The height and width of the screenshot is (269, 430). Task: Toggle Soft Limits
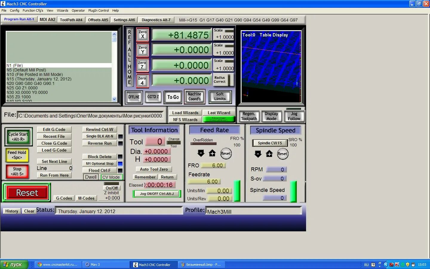[x=220, y=97]
